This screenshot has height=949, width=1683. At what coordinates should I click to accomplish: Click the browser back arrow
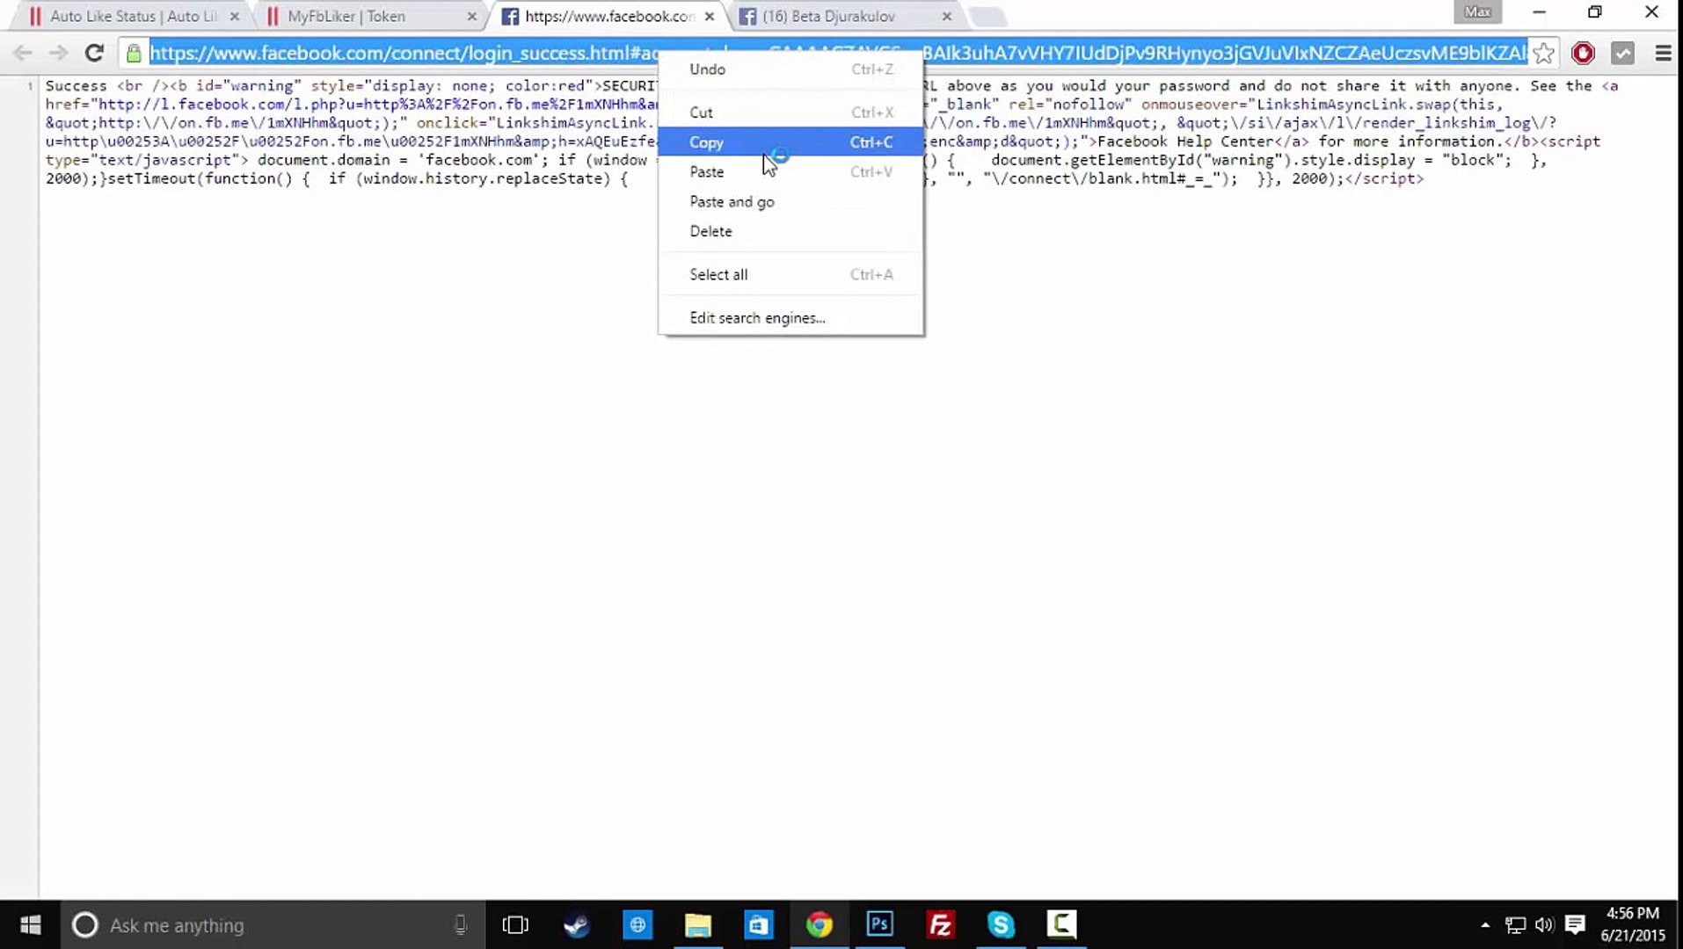(23, 53)
